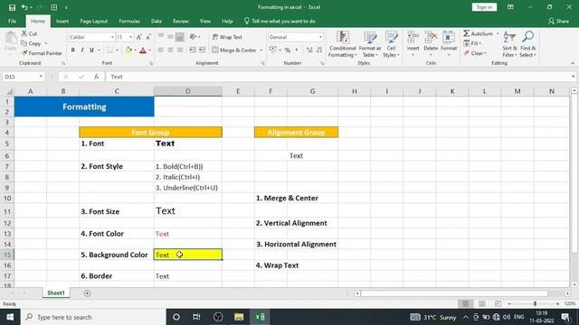Click the Delete cells button
The height and width of the screenshot is (325, 579).
431,43
